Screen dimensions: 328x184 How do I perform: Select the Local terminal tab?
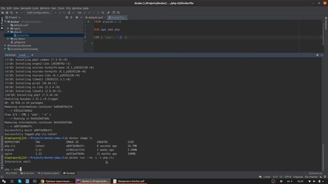coord(22,55)
